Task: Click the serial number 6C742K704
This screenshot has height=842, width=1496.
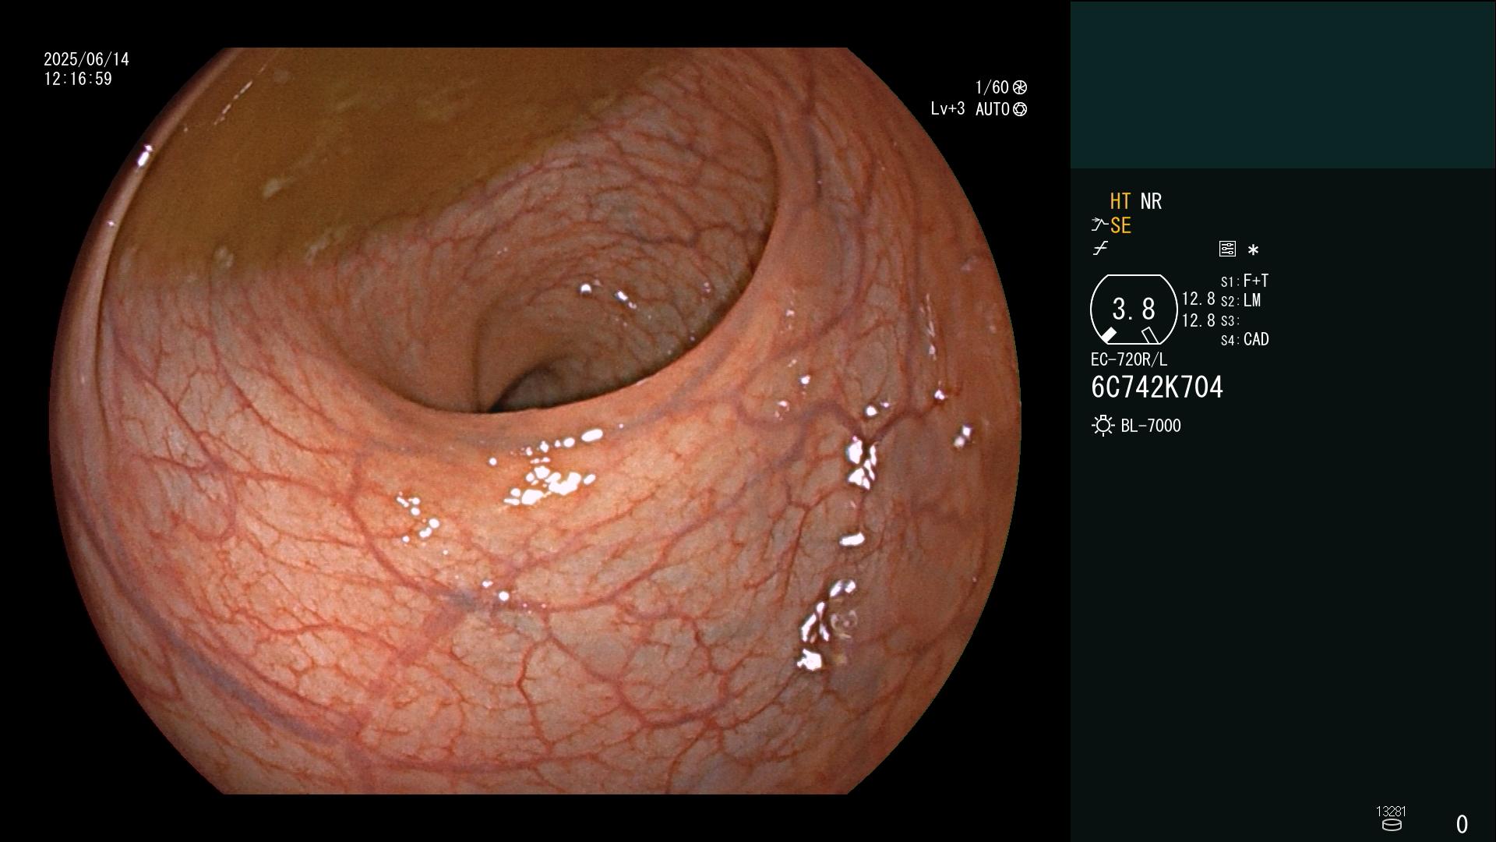Action: point(1157,387)
